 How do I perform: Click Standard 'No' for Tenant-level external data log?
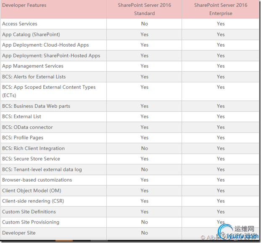point(144,169)
